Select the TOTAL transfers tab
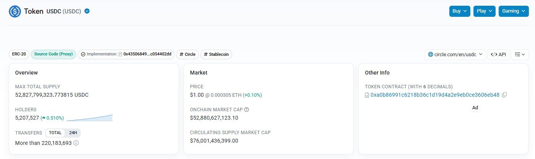535x159 pixels. click(x=55, y=133)
